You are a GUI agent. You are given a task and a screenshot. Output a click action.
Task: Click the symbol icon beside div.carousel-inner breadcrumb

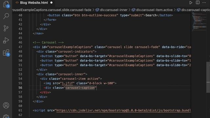(97, 10)
